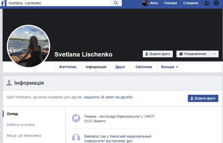Click the education icon beside Вивчала Law

pyautogui.click(x=76, y=138)
